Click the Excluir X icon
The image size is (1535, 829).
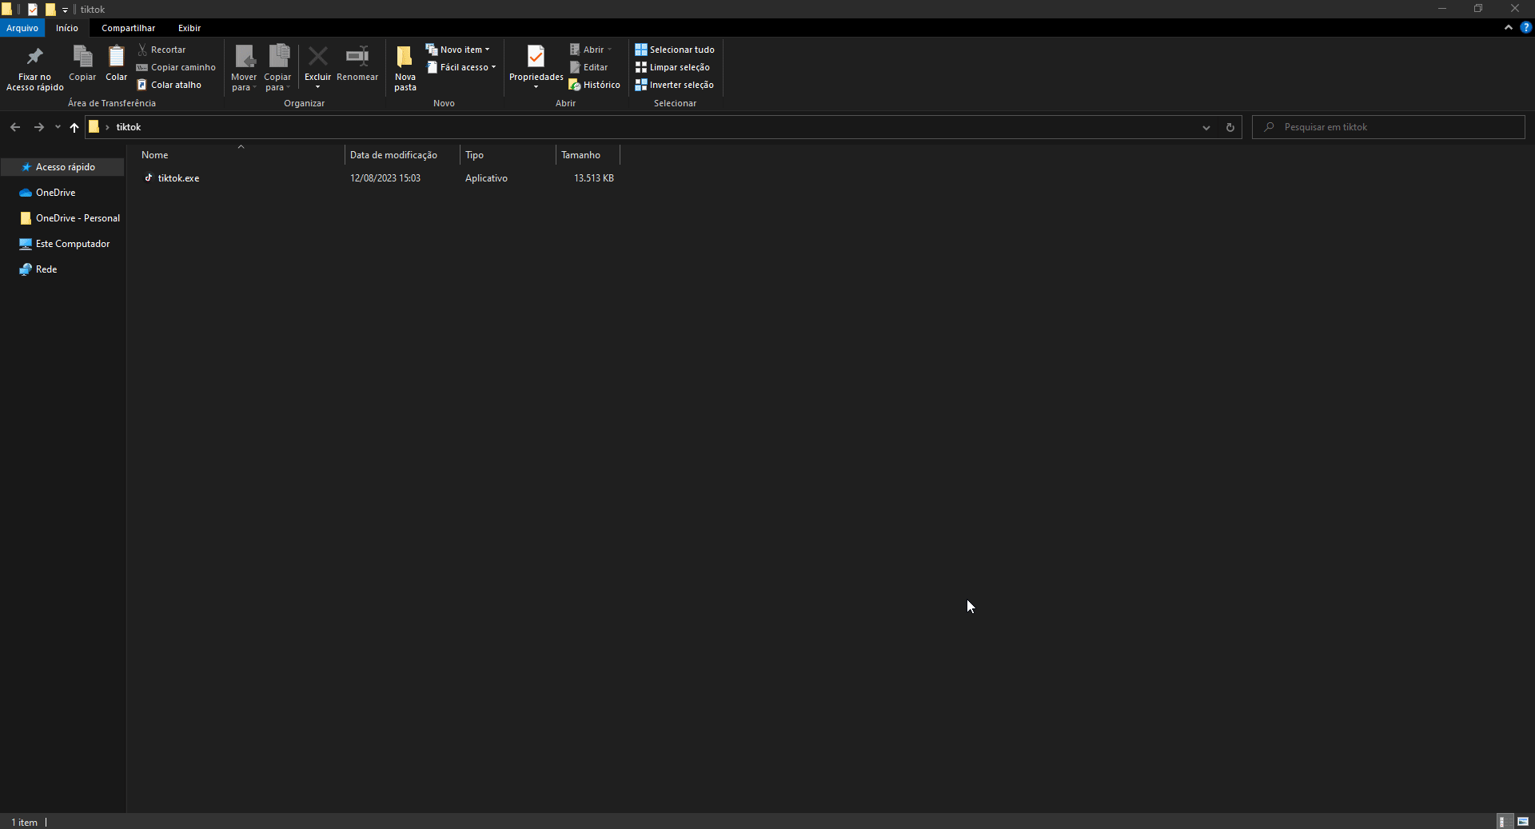click(317, 57)
